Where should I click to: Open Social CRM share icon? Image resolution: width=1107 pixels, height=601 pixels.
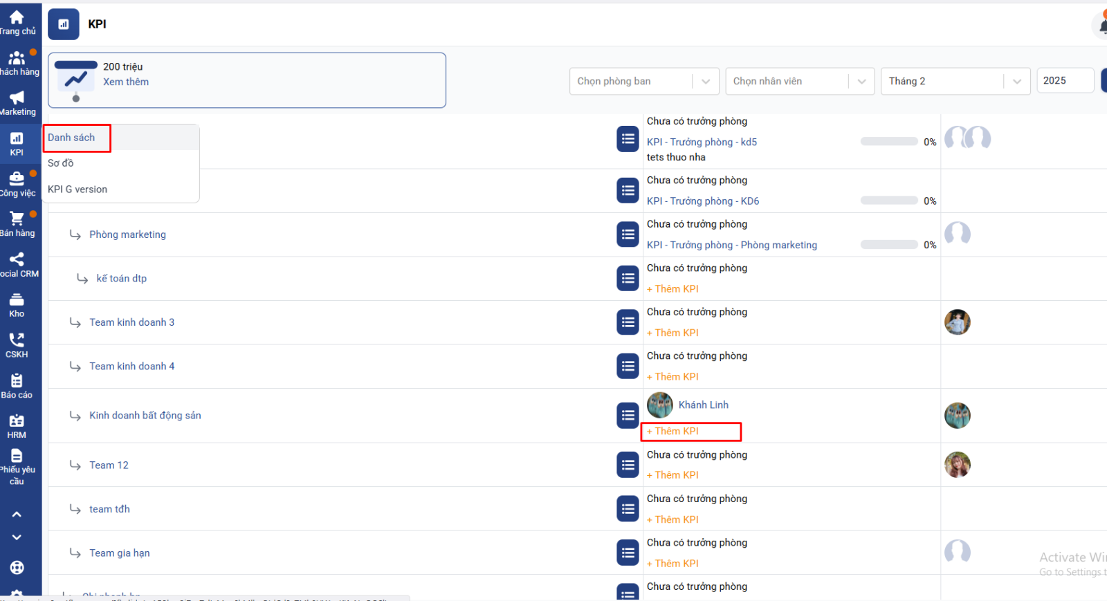pyautogui.click(x=17, y=261)
